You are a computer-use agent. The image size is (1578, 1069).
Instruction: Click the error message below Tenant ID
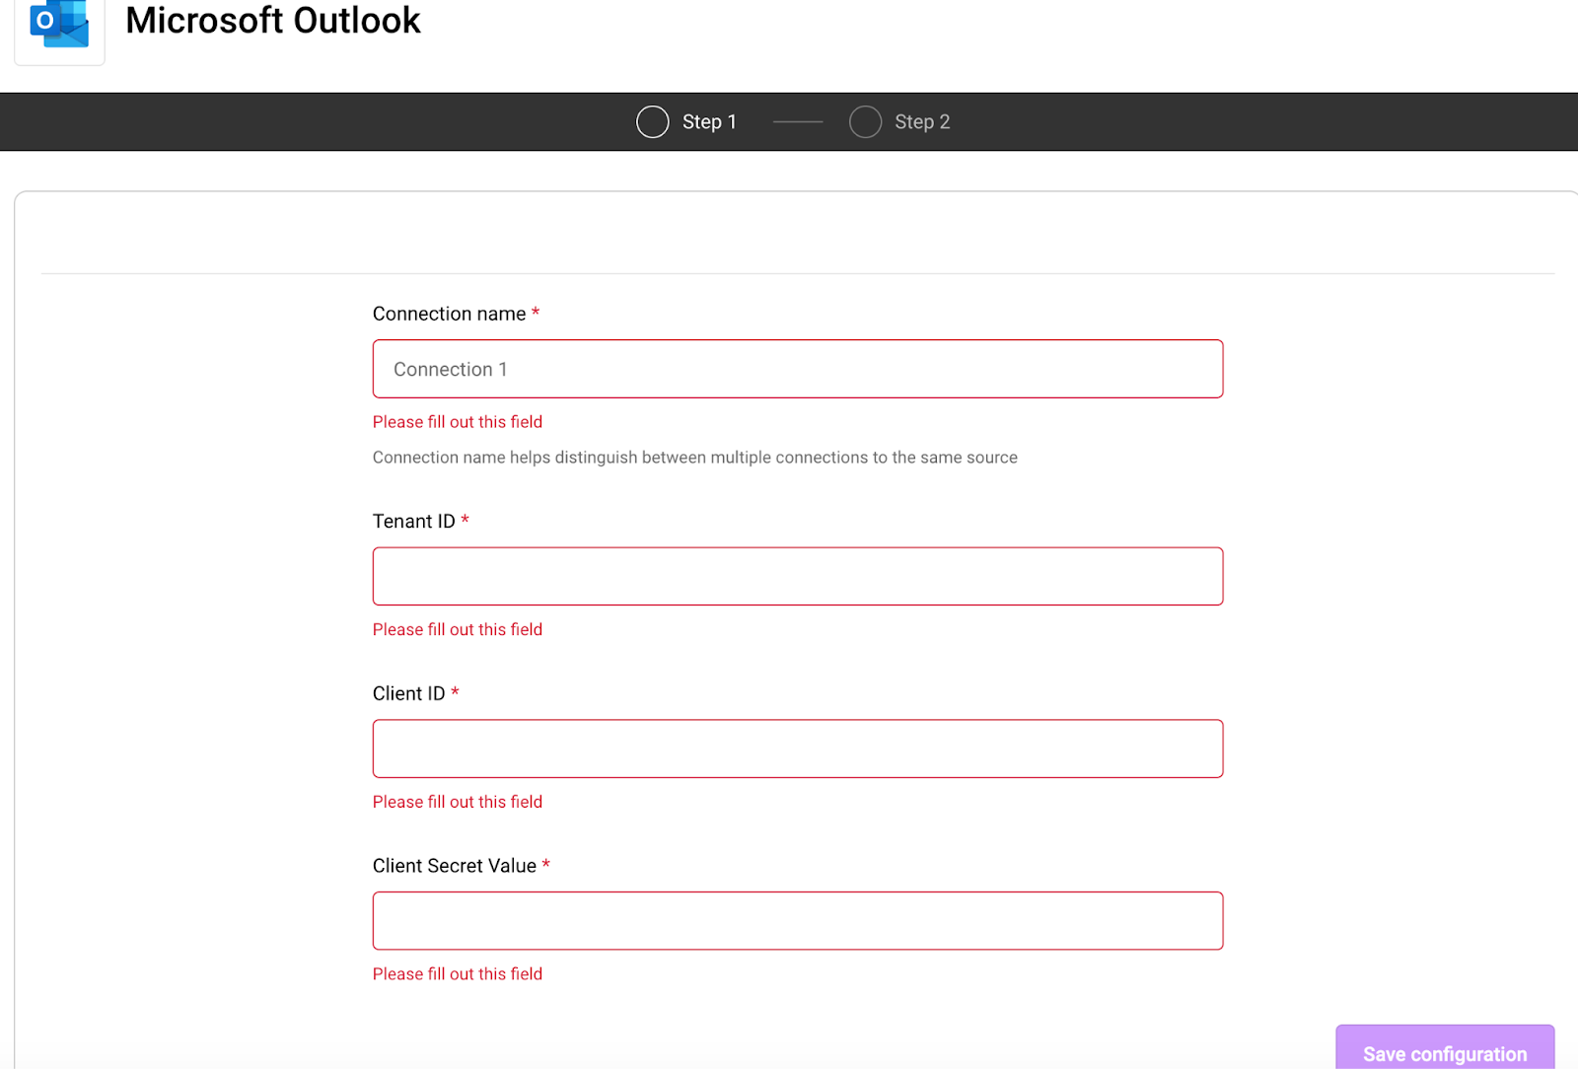pyautogui.click(x=458, y=629)
